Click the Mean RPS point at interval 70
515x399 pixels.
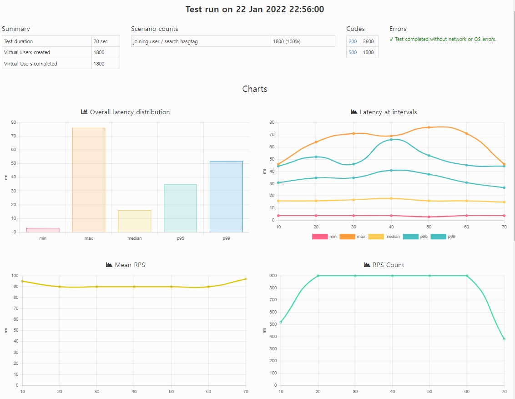pyautogui.click(x=246, y=279)
